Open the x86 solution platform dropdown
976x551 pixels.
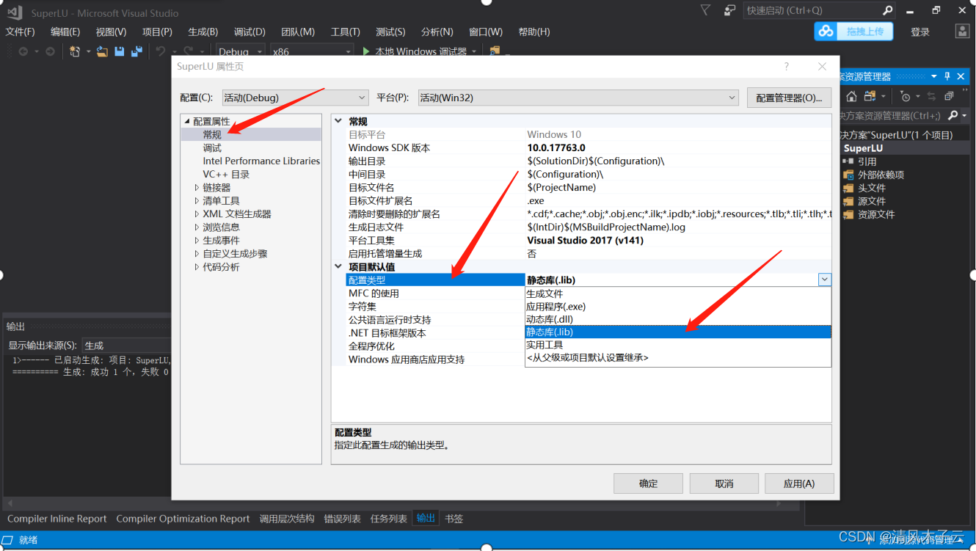[x=312, y=51]
